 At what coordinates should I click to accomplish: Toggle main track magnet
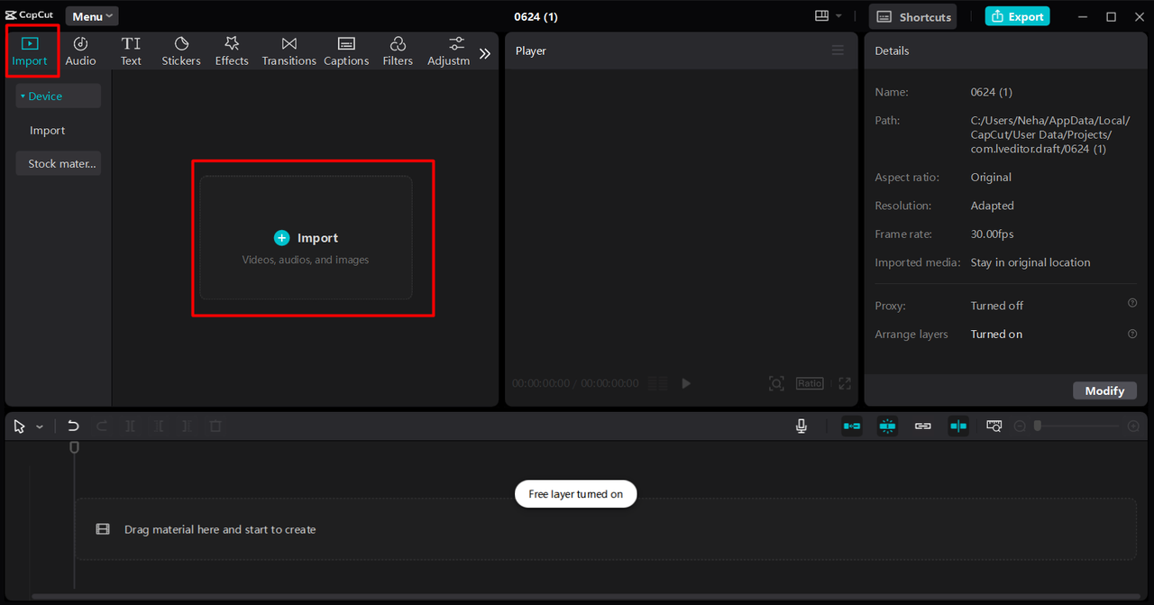[852, 426]
